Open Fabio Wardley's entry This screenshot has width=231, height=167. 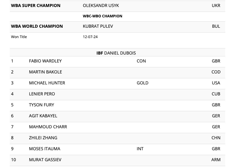[x=45, y=61]
